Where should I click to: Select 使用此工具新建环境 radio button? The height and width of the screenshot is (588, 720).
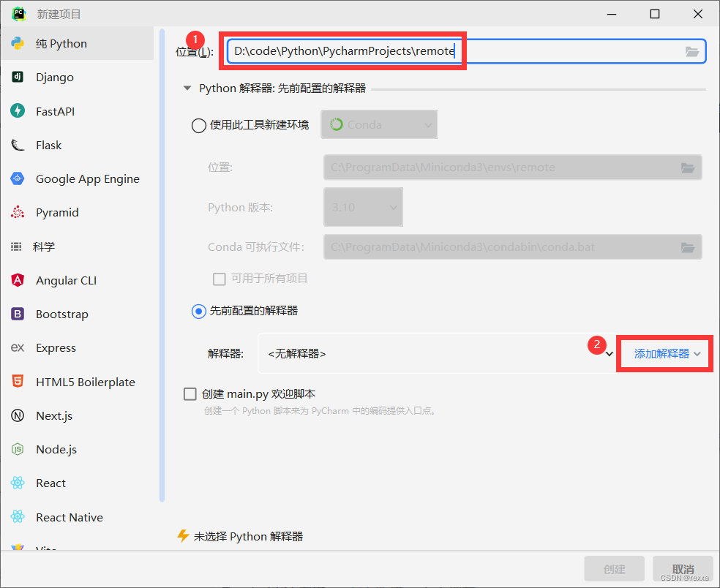198,125
